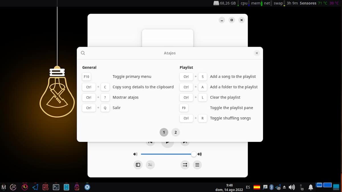The height and width of the screenshot is (192, 342).
Task: Toggle shuffle button in player window
Action: pyautogui.click(x=150, y=165)
